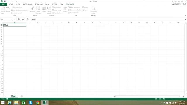The width and height of the screenshot is (187, 105).
Task: Open XML Map Properties
Action: tap(74, 8)
